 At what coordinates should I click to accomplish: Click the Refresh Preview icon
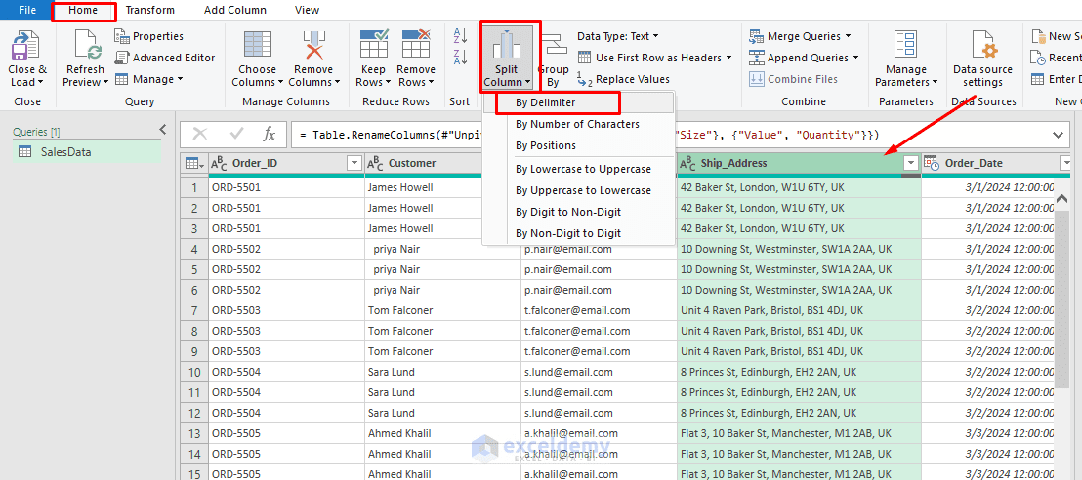click(x=87, y=46)
